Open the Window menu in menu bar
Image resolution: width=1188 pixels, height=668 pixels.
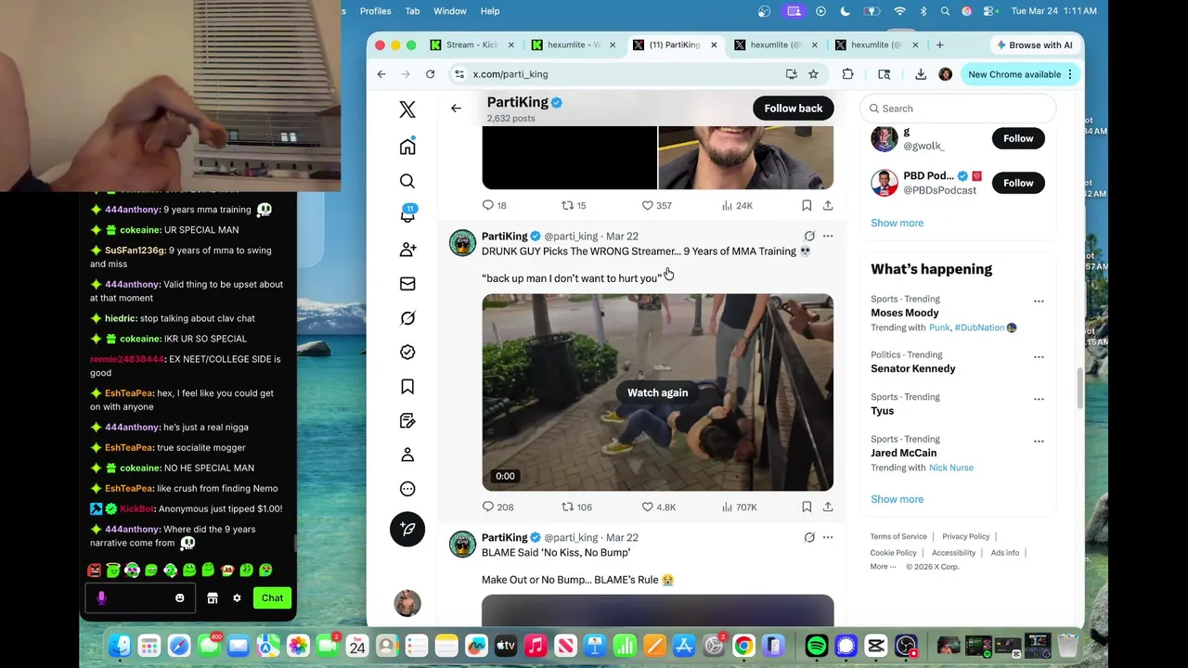point(450,11)
